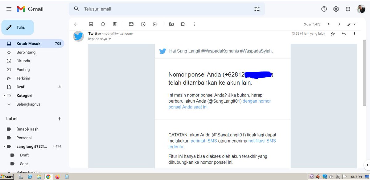
Task: Delete the Twitter email
Action: 115,24
